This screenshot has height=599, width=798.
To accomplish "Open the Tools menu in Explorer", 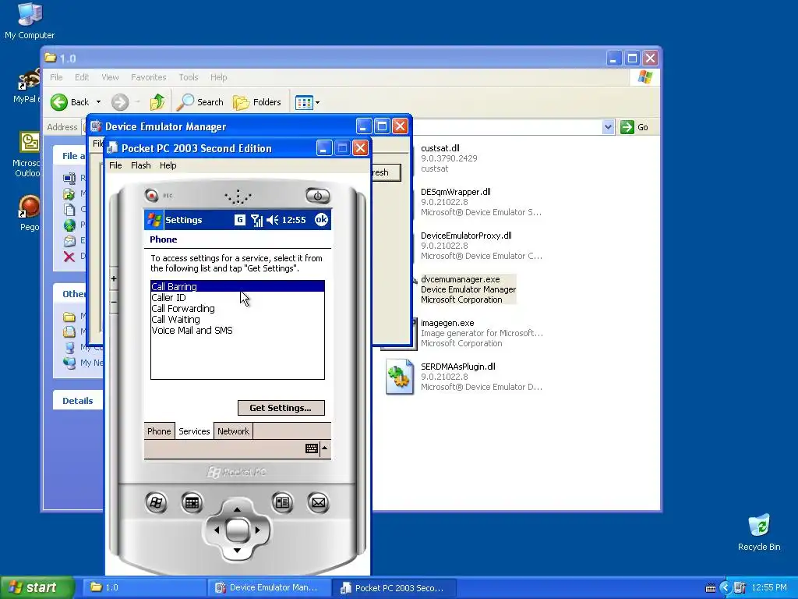I will tap(189, 77).
